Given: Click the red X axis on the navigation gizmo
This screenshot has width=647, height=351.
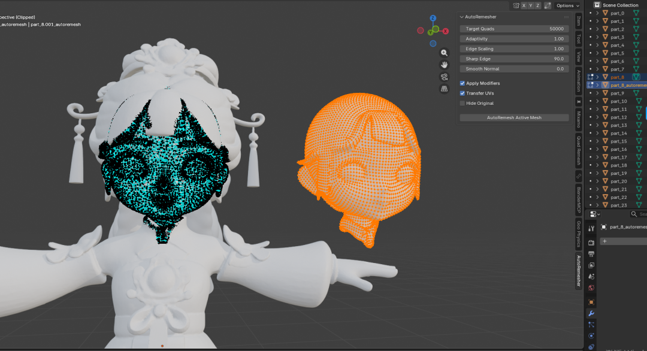Looking at the screenshot, I should tap(446, 31).
